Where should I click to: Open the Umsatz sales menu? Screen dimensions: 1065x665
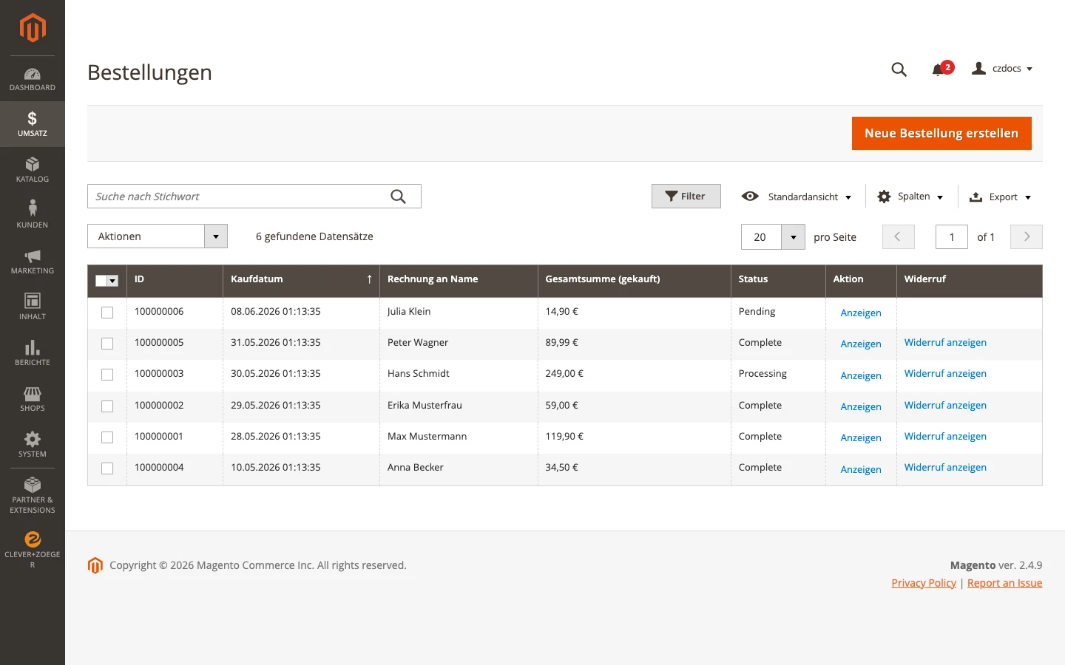click(x=33, y=124)
